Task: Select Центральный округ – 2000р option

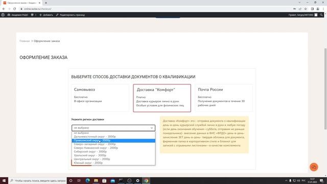Action: pos(113,159)
